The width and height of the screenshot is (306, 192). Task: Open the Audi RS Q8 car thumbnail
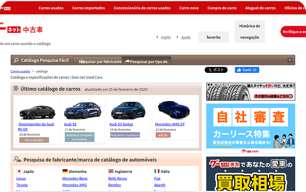coord(37,112)
